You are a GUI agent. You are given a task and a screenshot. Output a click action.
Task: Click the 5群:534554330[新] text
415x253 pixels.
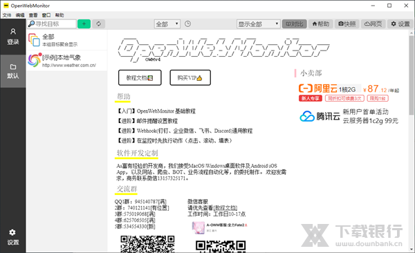click(x=135, y=227)
